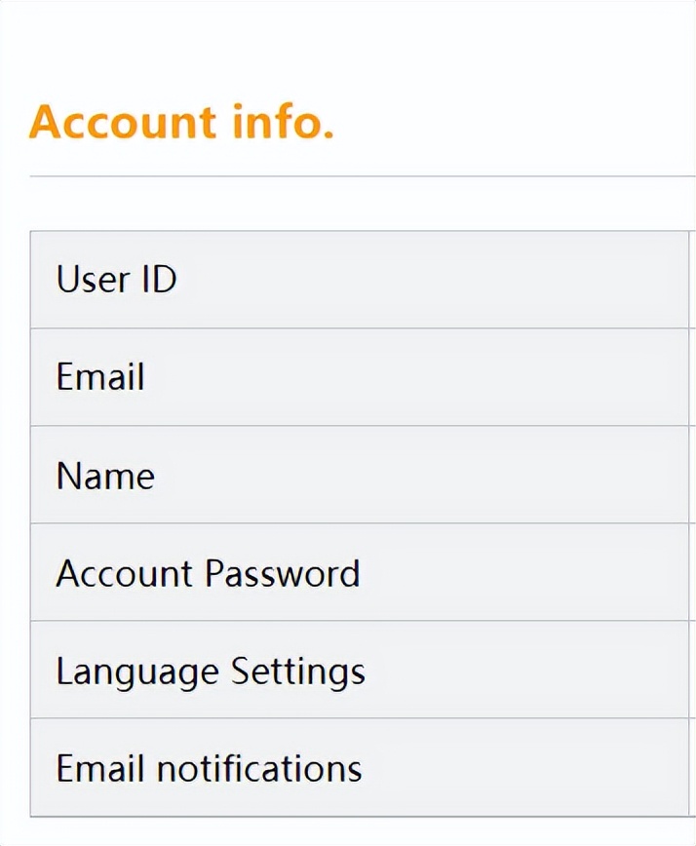Click the word "Settings" in Language Settings
696x846 pixels.
click(x=297, y=672)
